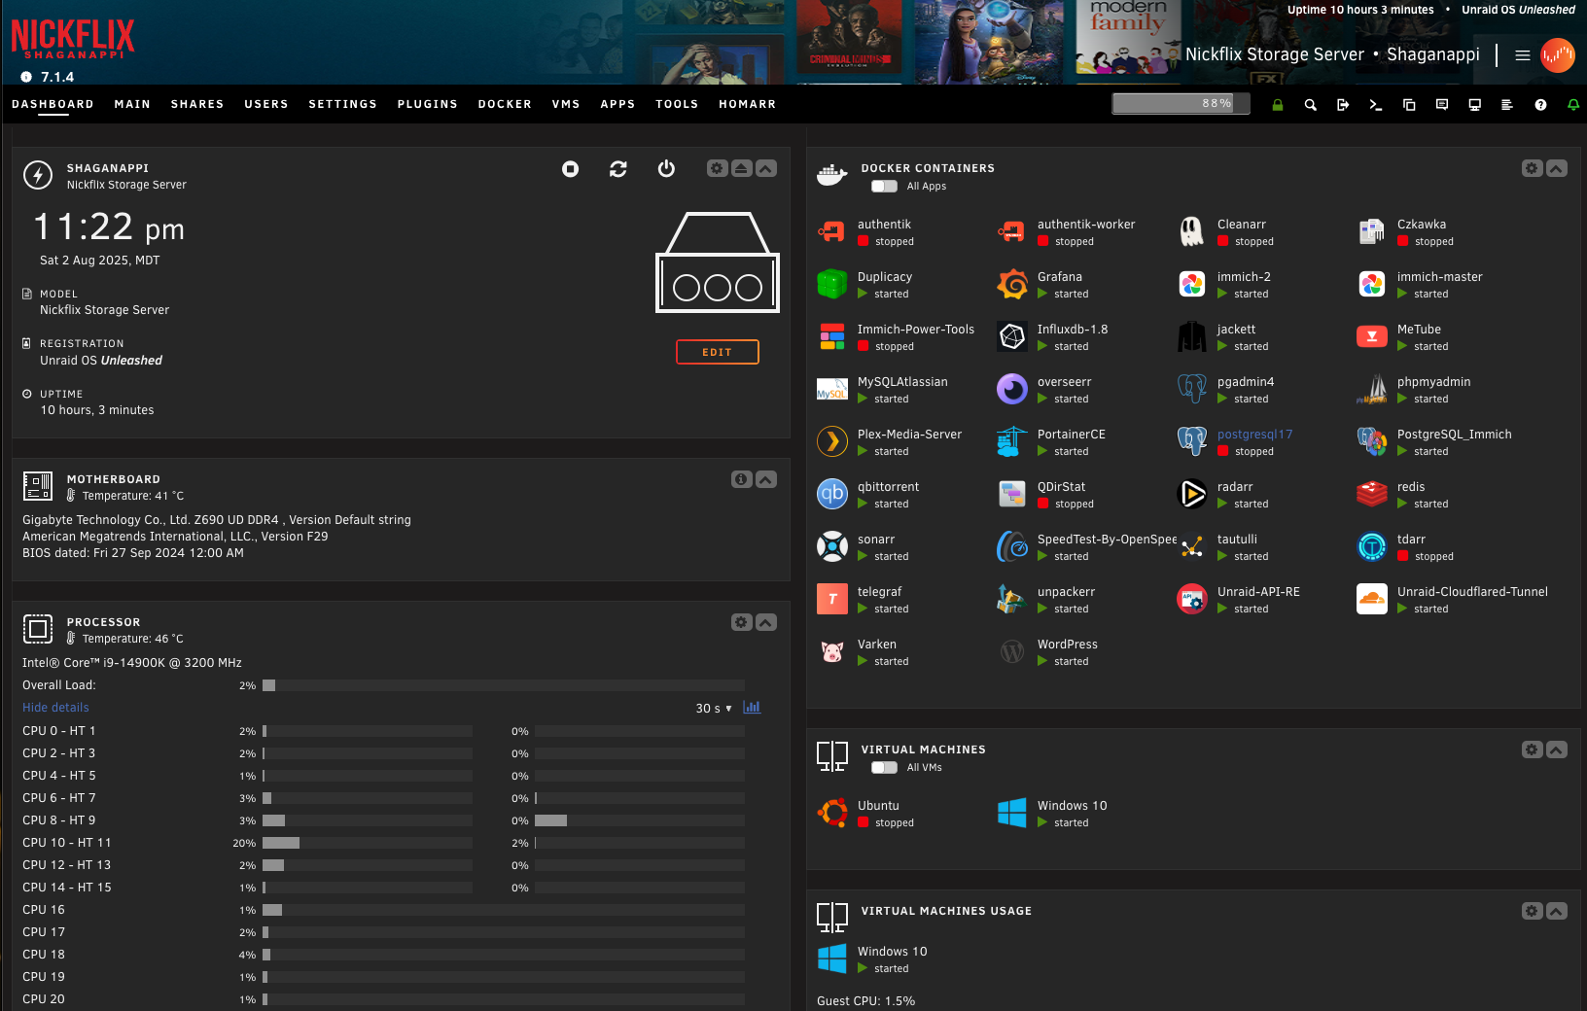Open the notifications bell icon

point(1573,105)
